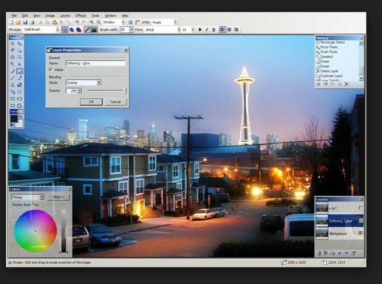This screenshot has height=284, width=382.
Task: Select the Ellipse shape tool
Action: point(13,106)
